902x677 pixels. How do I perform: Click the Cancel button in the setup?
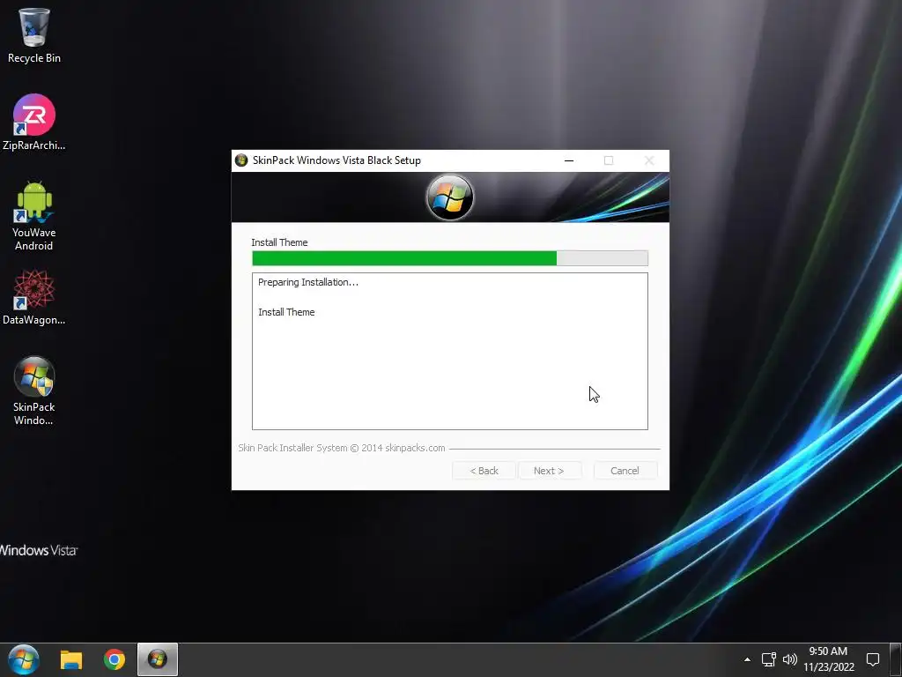(x=625, y=471)
